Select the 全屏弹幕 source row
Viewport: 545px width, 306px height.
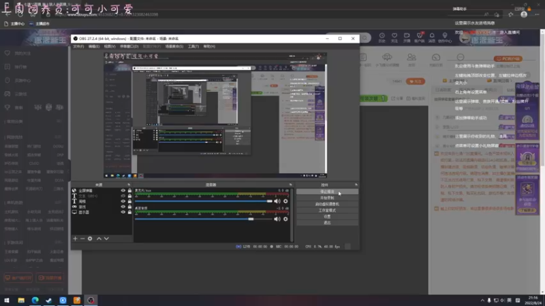102,190
